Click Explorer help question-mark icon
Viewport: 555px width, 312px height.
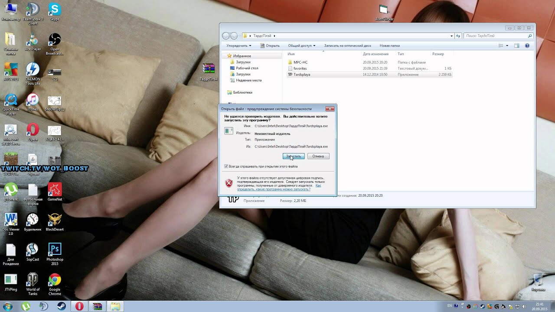pos(527,45)
